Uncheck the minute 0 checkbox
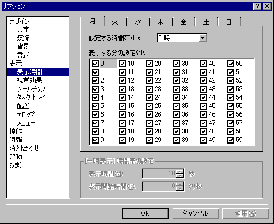The image size is (274, 224). click(x=95, y=64)
